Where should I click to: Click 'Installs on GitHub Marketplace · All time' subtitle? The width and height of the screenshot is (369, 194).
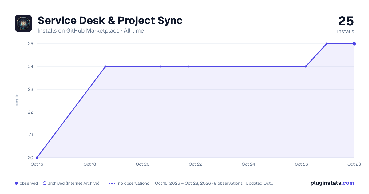tap(91, 31)
